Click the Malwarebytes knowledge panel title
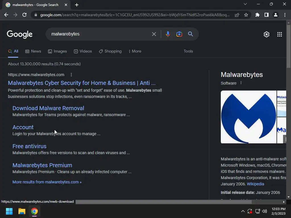 click(x=242, y=75)
